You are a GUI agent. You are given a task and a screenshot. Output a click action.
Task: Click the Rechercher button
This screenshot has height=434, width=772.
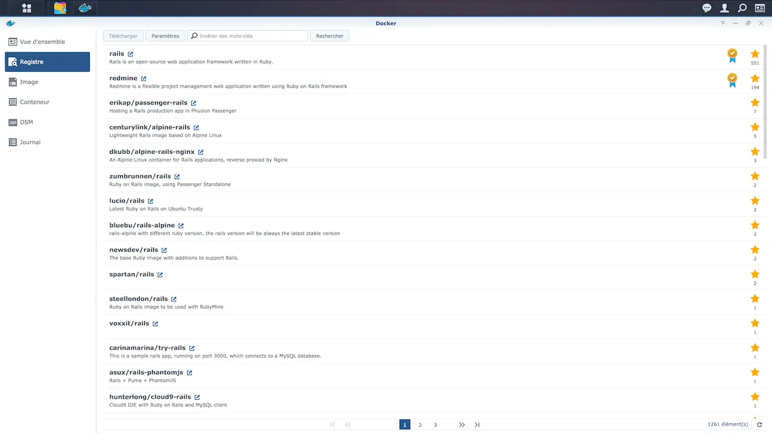click(329, 36)
